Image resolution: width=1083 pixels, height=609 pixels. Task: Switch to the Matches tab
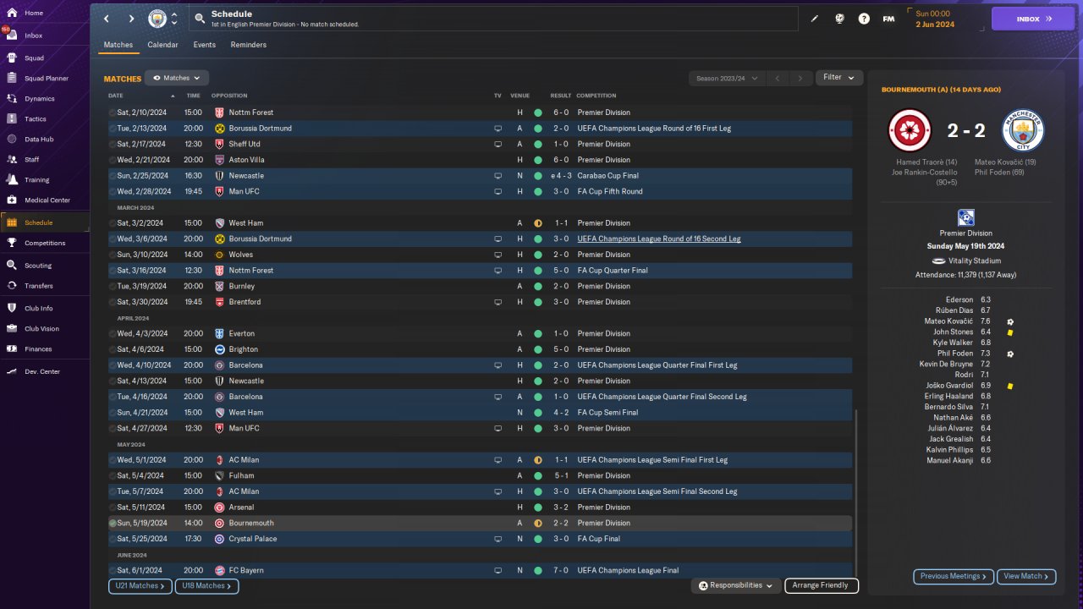[x=118, y=45]
